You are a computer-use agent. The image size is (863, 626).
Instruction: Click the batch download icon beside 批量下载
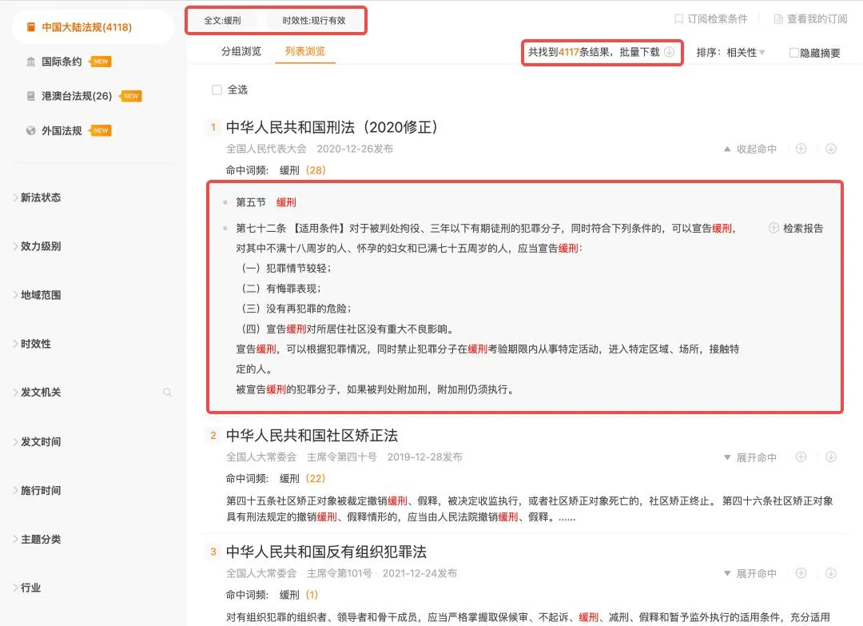pyautogui.click(x=670, y=52)
